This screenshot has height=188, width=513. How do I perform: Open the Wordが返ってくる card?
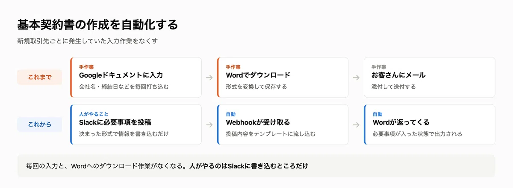click(x=430, y=124)
